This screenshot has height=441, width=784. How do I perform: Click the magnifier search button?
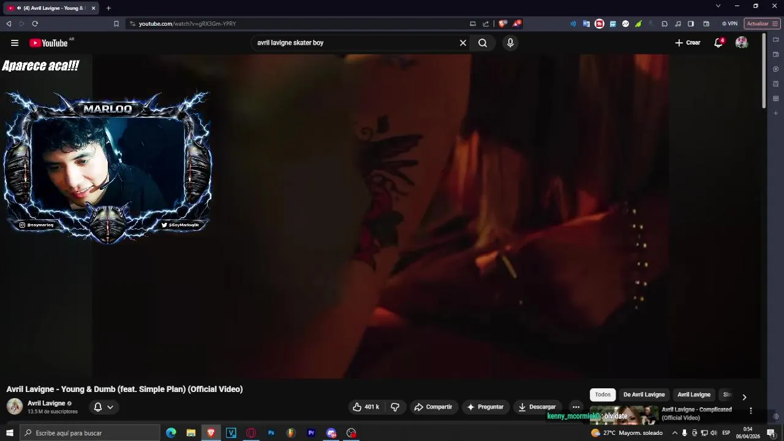[483, 43]
